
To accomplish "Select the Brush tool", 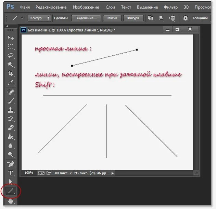I will [x=11, y=101].
